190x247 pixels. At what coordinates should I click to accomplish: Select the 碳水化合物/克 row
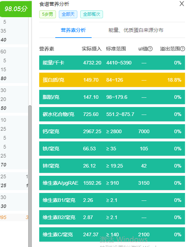(112, 114)
